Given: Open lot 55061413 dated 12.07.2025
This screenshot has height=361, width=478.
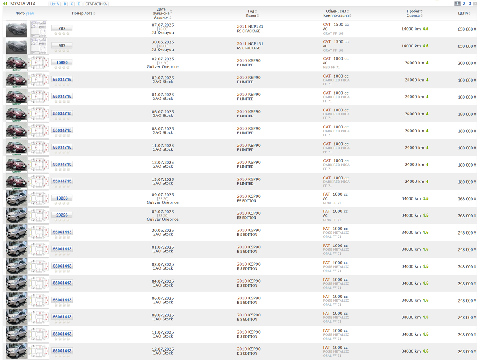Looking at the screenshot, I should pos(62,351).
